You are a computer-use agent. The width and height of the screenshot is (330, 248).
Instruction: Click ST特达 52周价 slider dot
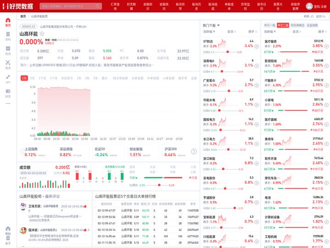tap(227, 52)
